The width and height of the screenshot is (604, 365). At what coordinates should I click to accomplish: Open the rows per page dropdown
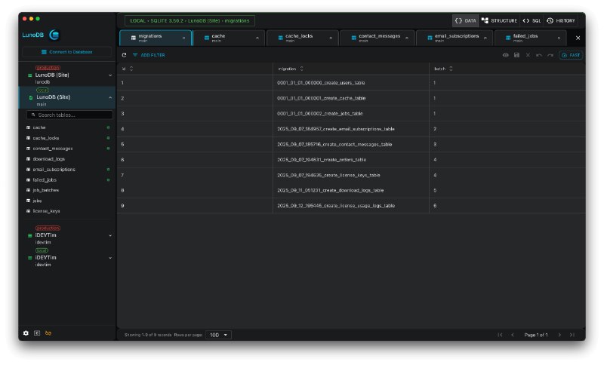pos(218,335)
